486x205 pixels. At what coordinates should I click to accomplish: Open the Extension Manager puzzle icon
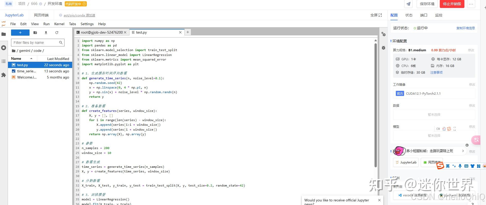click(4, 75)
